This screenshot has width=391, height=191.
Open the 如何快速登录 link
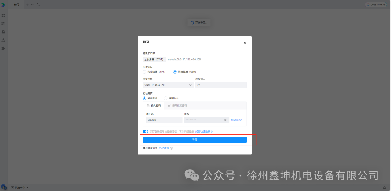(x=204, y=132)
